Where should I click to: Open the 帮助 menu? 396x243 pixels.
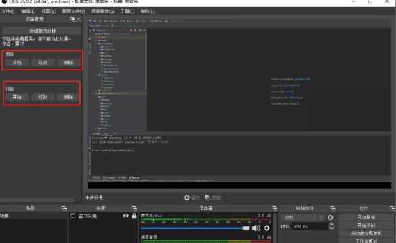click(148, 11)
